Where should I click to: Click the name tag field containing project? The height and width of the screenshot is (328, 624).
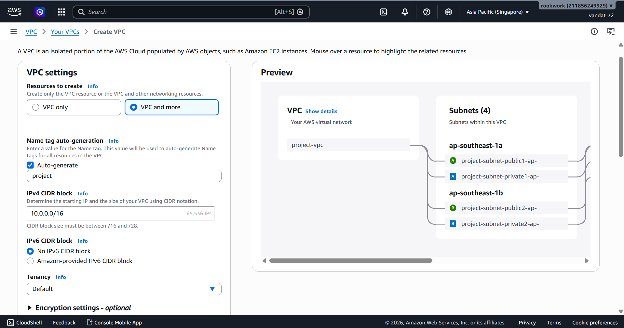pyautogui.click(x=124, y=176)
